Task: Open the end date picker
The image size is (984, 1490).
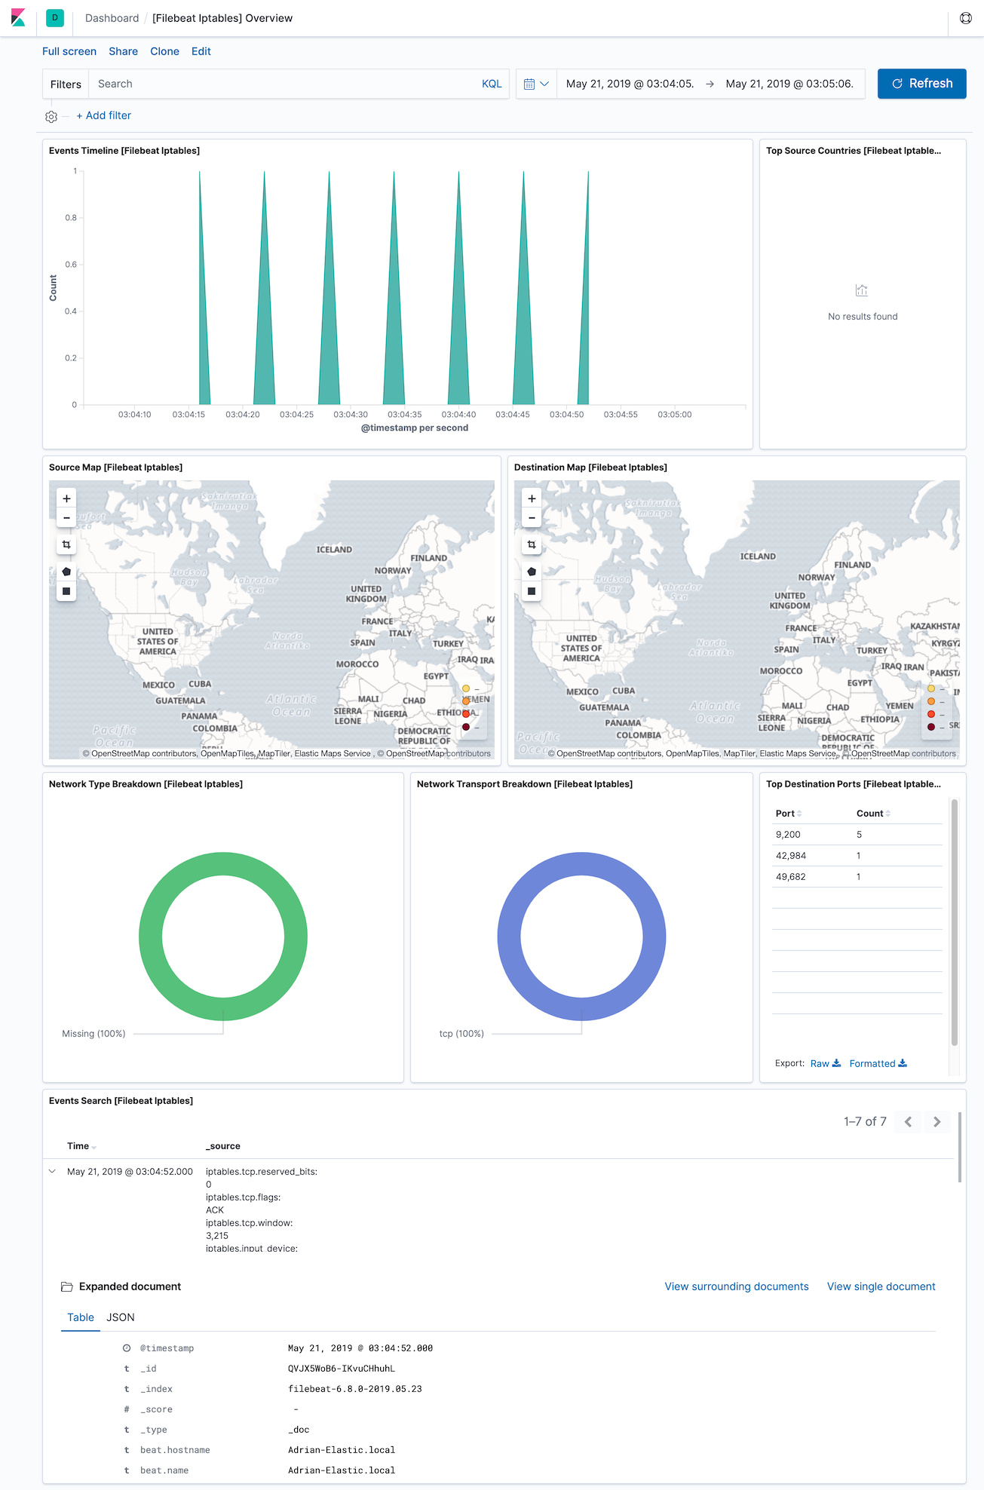Action: coord(789,84)
